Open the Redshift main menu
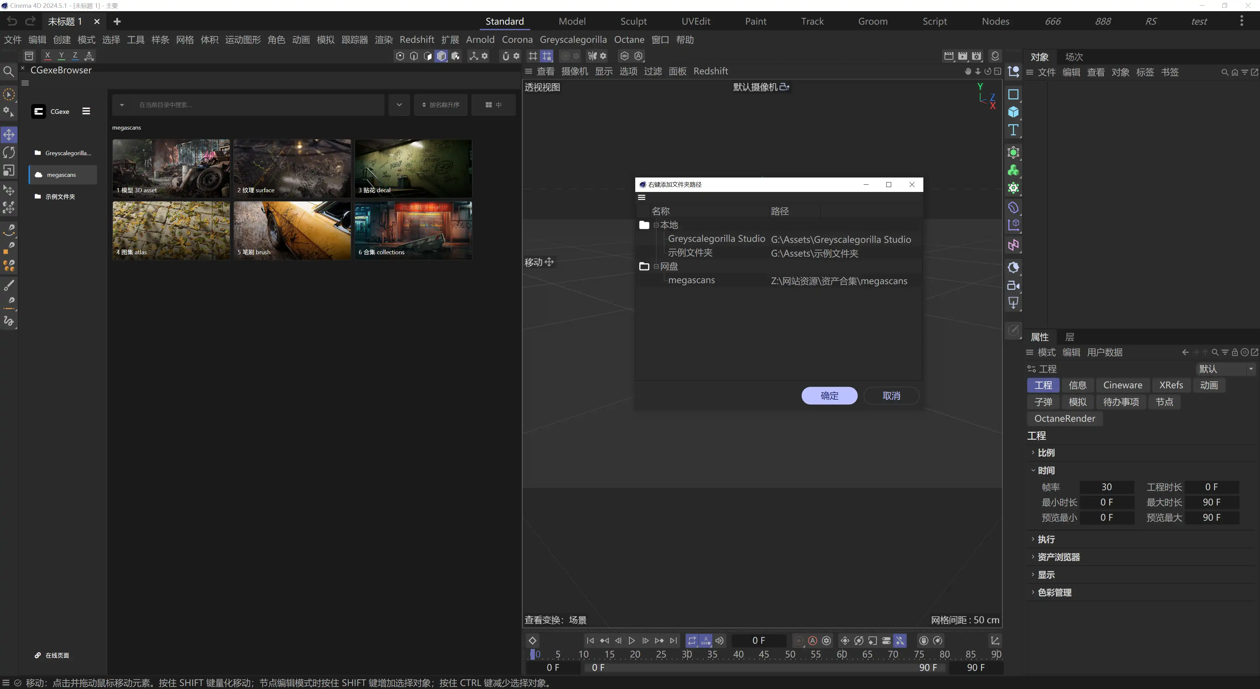Image resolution: width=1260 pixels, height=689 pixels. (x=417, y=40)
